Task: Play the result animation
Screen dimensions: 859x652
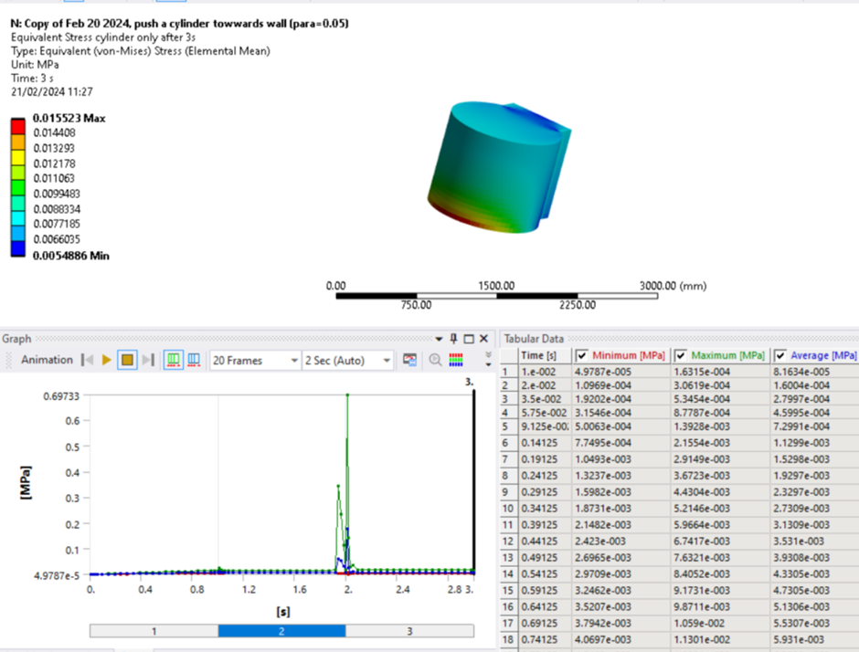Action: click(x=107, y=360)
